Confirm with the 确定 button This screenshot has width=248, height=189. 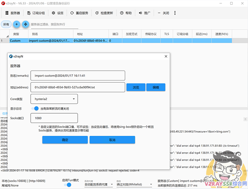[x=65, y=140]
